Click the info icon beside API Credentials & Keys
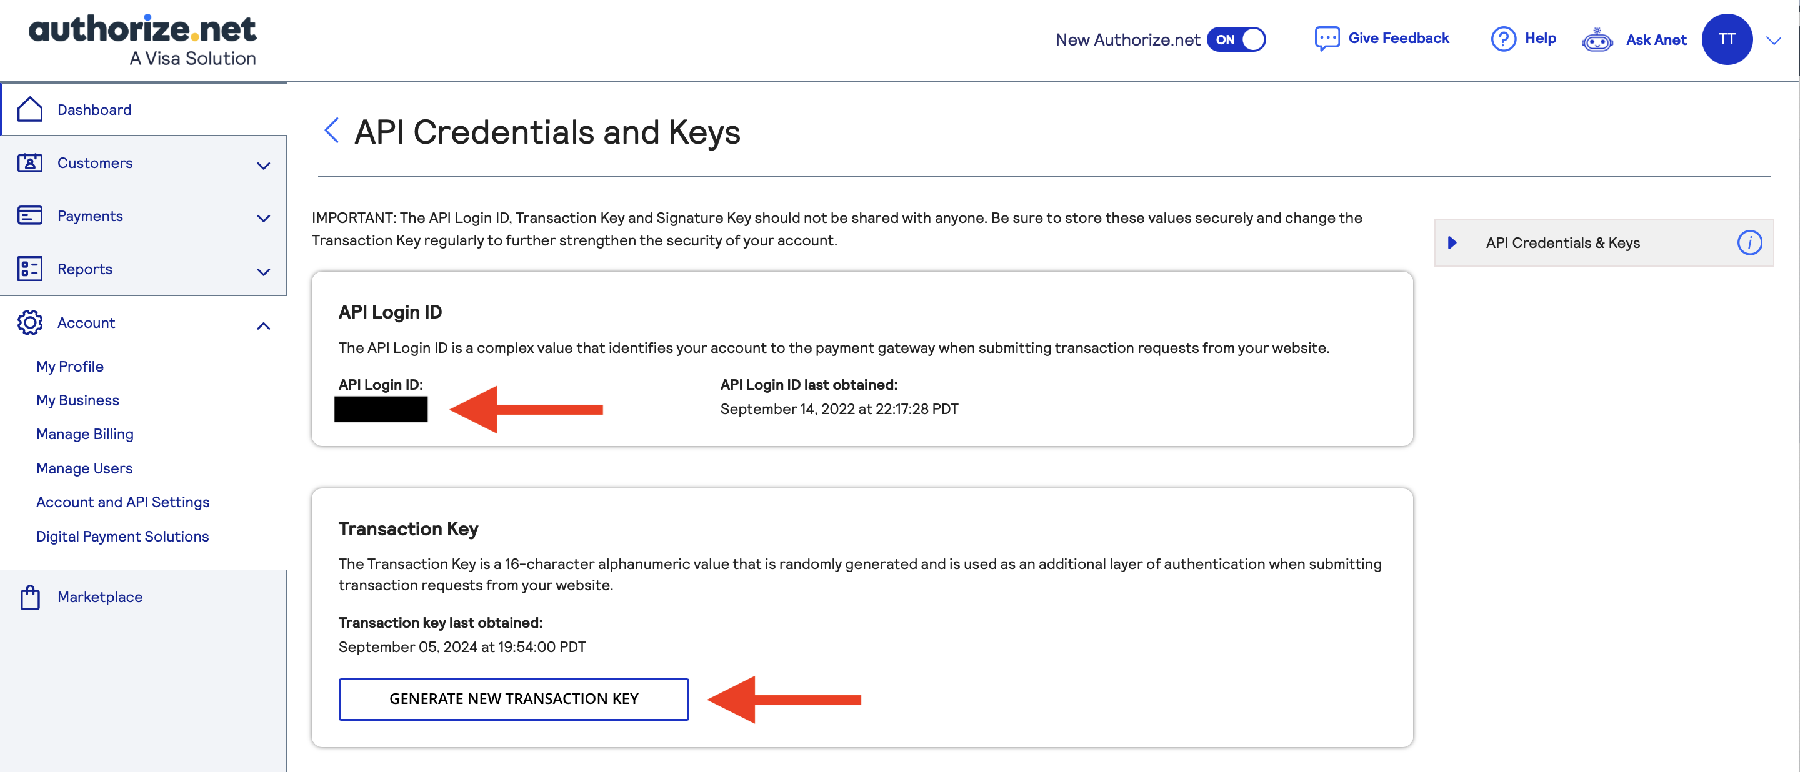This screenshot has width=1800, height=772. point(1750,243)
